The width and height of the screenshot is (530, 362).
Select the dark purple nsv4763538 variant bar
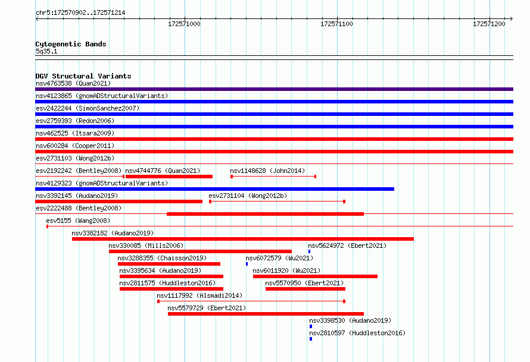[x=274, y=89]
